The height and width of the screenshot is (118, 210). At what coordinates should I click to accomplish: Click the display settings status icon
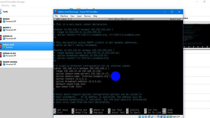click(x=158, y=117)
